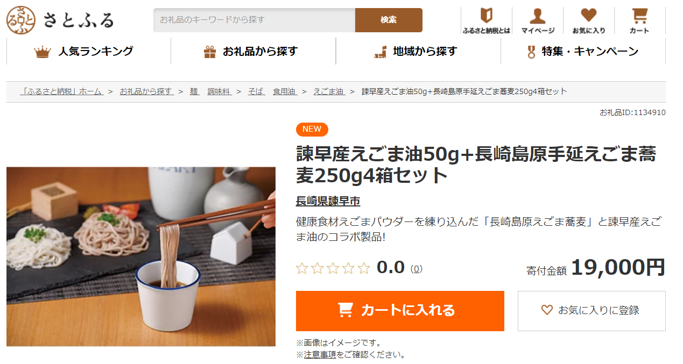
Task: Click the 注意事項 notice link
Action: [x=320, y=355]
